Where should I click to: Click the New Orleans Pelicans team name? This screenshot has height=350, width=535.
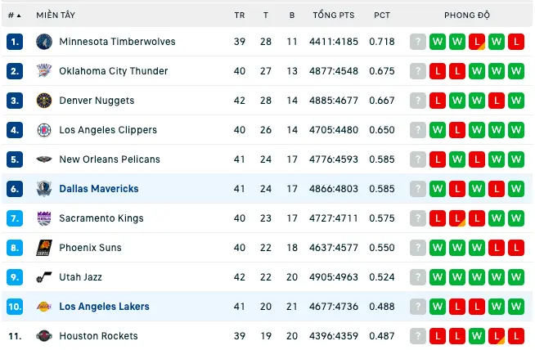pyautogui.click(x=110, y=159)
